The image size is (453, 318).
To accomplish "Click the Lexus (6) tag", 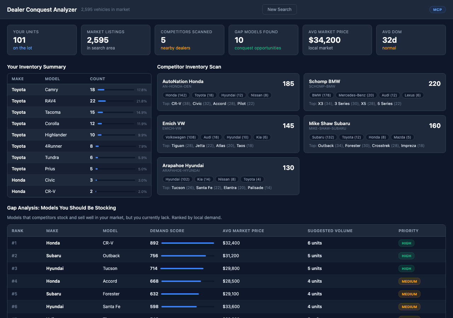I will [x=413, y=95].
